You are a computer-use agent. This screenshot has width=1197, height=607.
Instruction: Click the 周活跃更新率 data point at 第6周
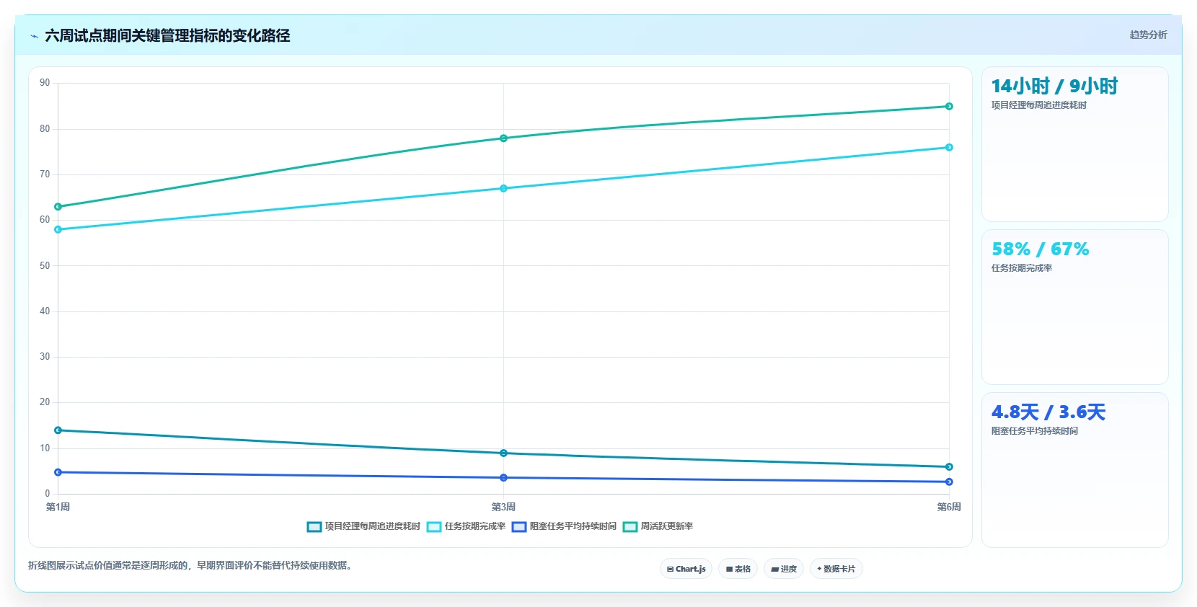click(x=949, y=107)
